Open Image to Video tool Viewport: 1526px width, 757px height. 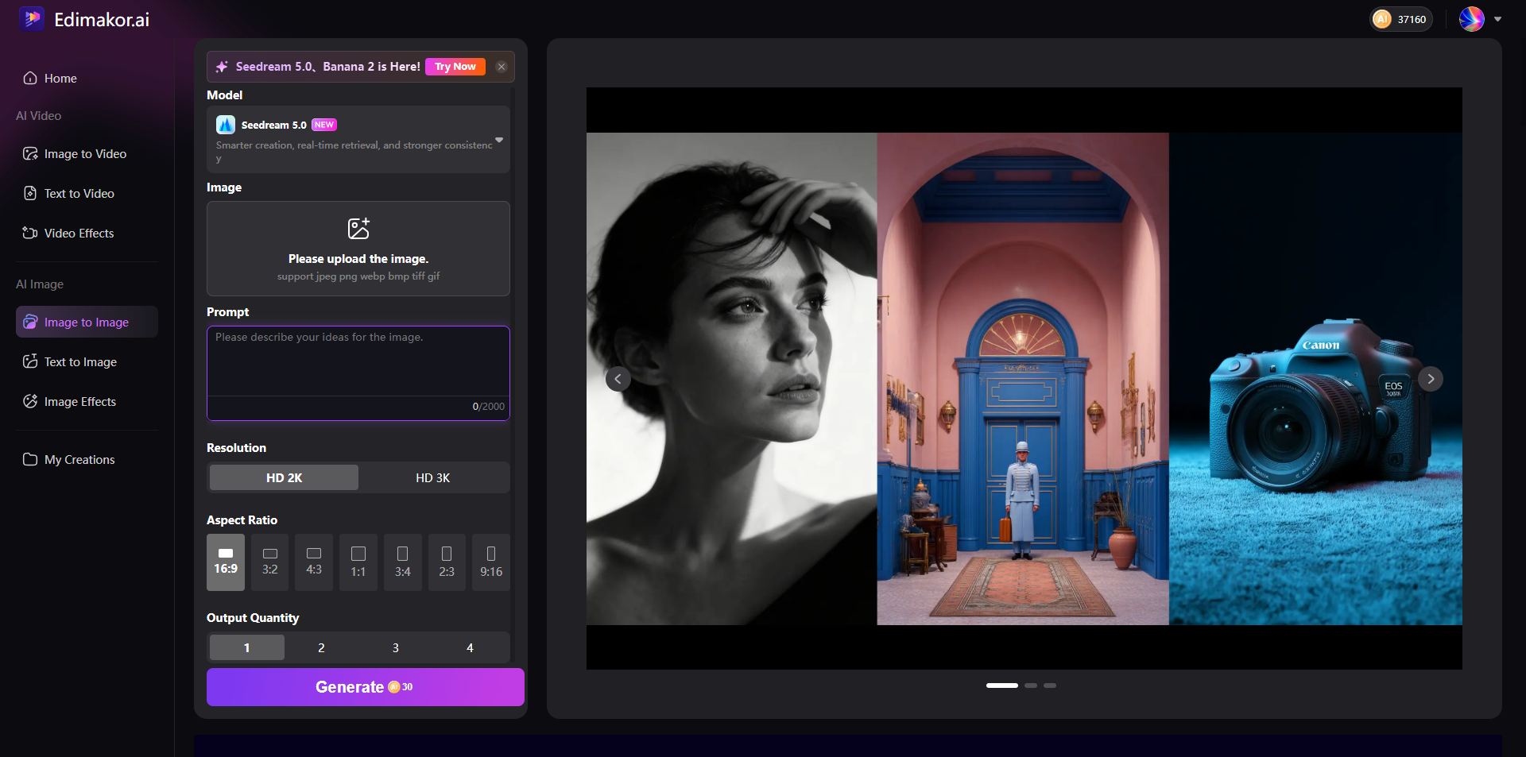point(84,153)
